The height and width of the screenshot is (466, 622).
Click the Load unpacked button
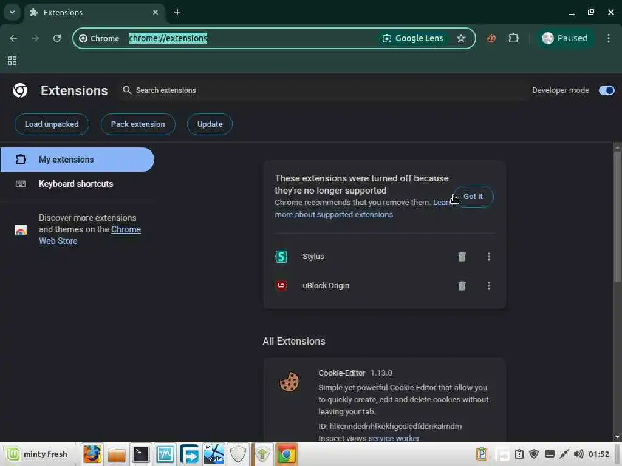point(52,124)
